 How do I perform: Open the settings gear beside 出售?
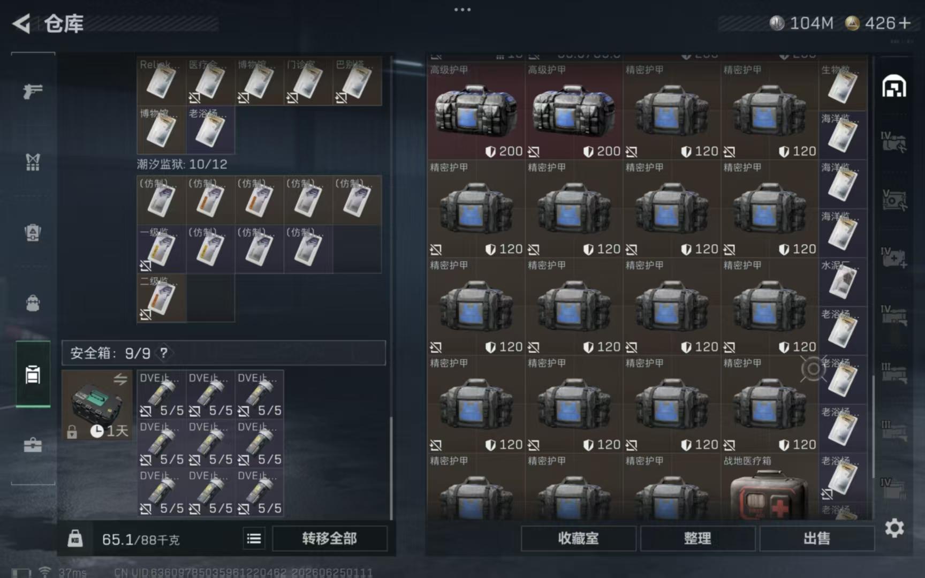[x=894, y=528]
